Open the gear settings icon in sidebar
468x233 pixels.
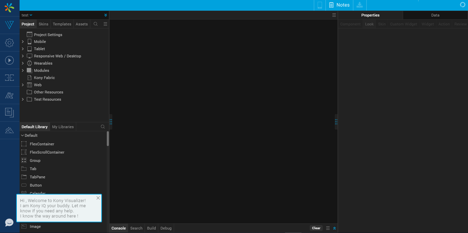(x=10, y=43)
